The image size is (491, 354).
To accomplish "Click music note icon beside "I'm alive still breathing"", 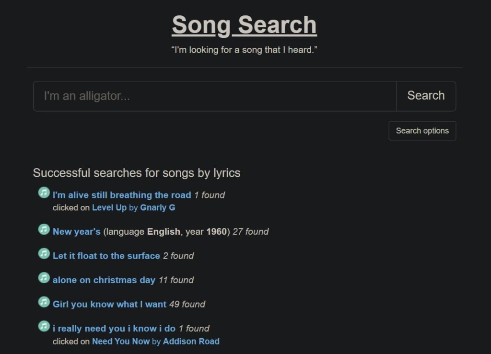I will pyautogui.click(x=44, y=193).
